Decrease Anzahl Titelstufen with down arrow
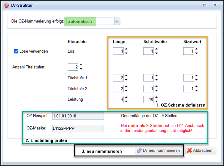This screenshot has width=224, height=166. pos(81,69)
